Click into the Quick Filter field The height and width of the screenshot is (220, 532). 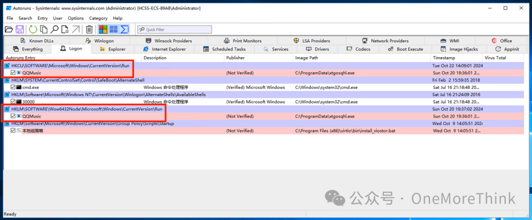tap(175, 30)
